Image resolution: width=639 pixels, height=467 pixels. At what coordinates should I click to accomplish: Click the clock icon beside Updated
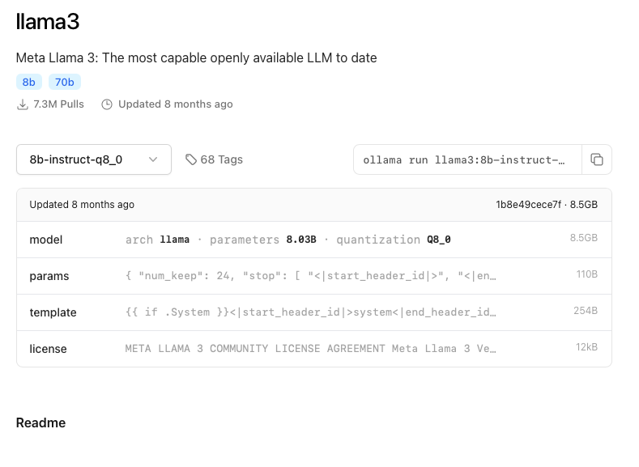coord(107,104)
